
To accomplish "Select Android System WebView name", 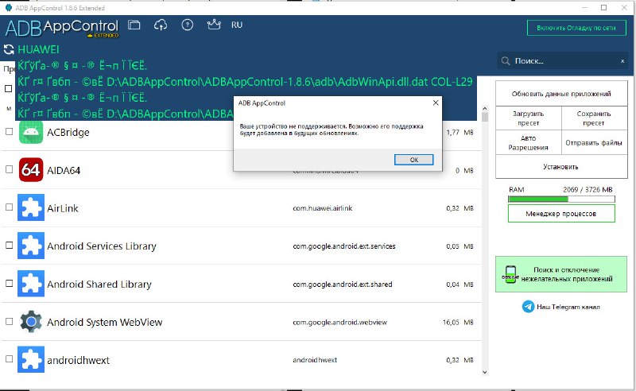I will coord(105,322).
